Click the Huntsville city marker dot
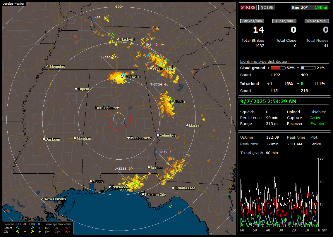 coord(122,76)
